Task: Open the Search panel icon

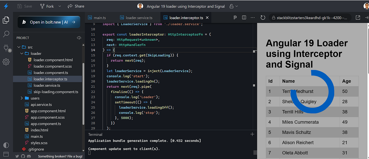Action: pyautogui.click(x=6, y=34)
